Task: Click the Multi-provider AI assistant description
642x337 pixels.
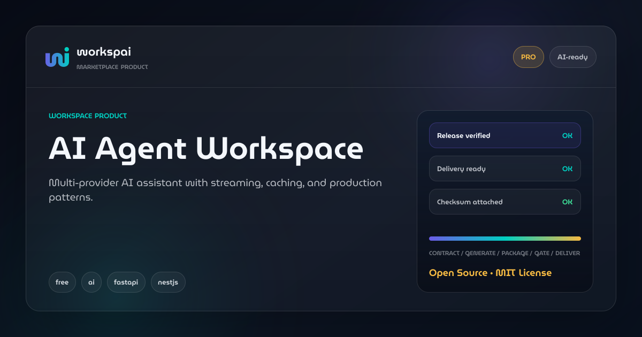Action: pyautogui.click(x=215, y=190)
